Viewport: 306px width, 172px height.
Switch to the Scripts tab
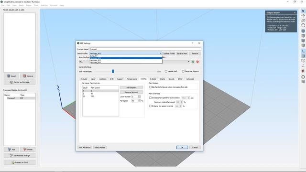point(163,79)
